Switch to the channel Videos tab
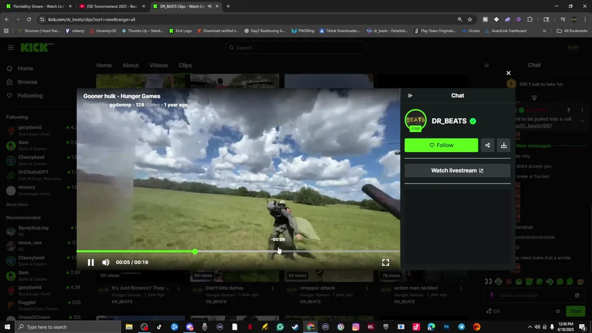Image resolution: width=592 pixels, height=333 pixels. [159, 65]
